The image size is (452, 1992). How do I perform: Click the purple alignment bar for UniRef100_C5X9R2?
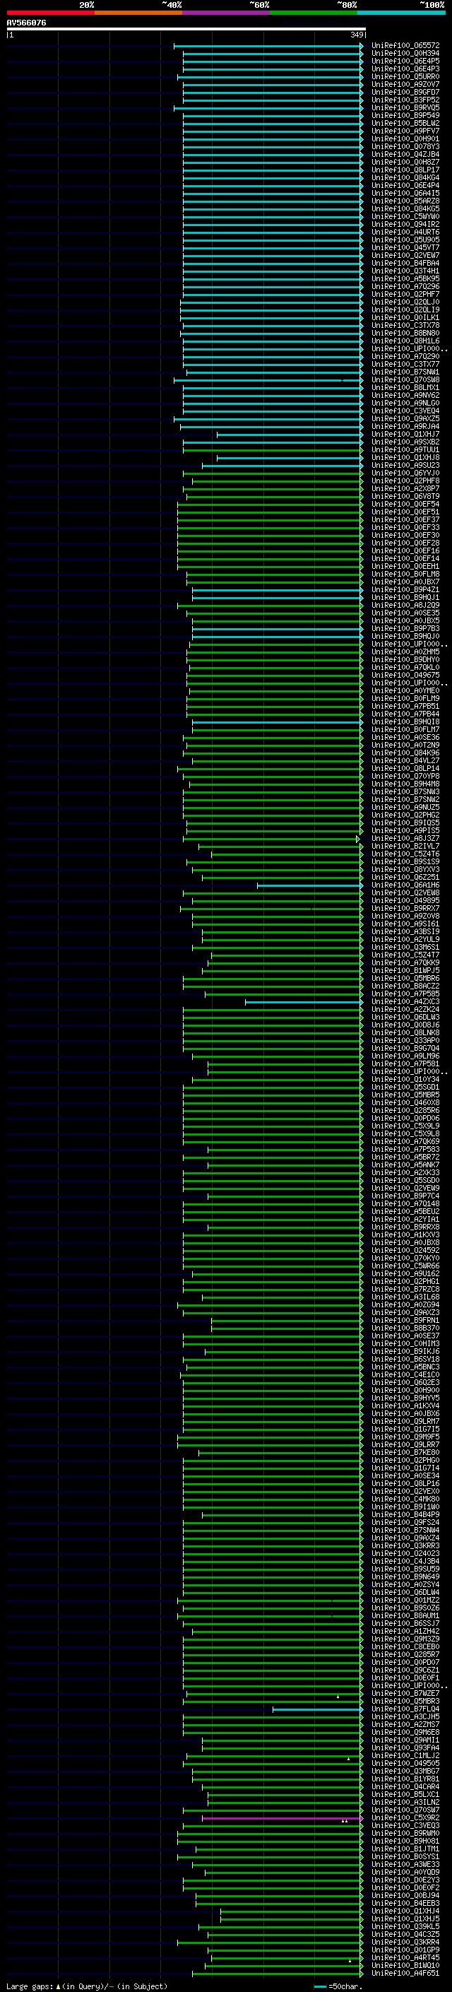(x=282, y=1819)
